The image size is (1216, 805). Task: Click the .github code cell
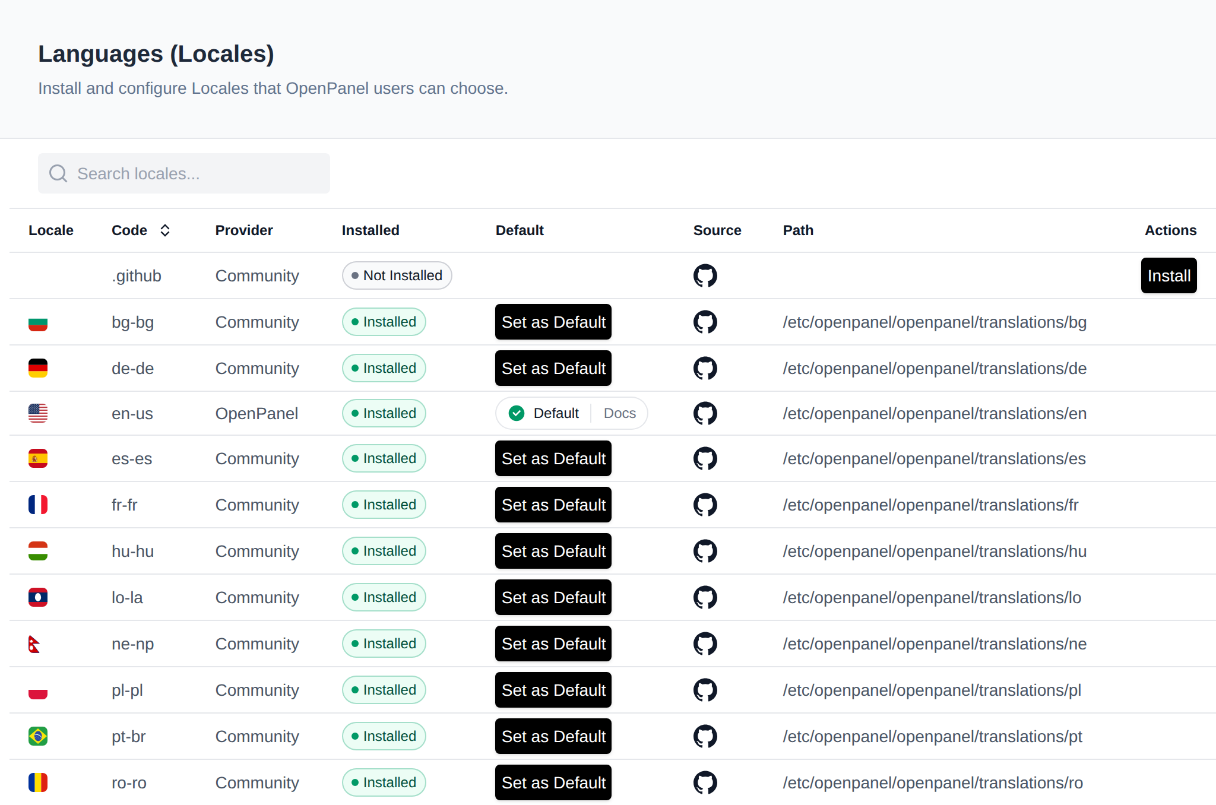coord(137,275)
